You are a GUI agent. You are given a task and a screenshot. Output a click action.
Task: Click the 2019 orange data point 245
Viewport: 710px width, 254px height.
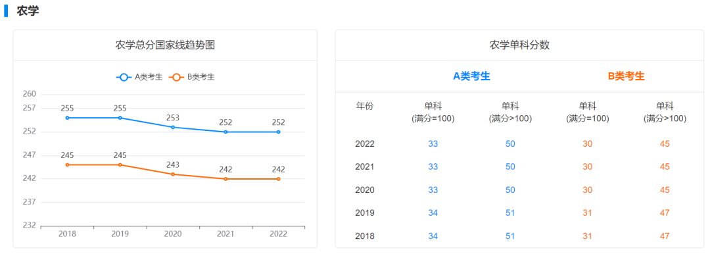[120, 165]
